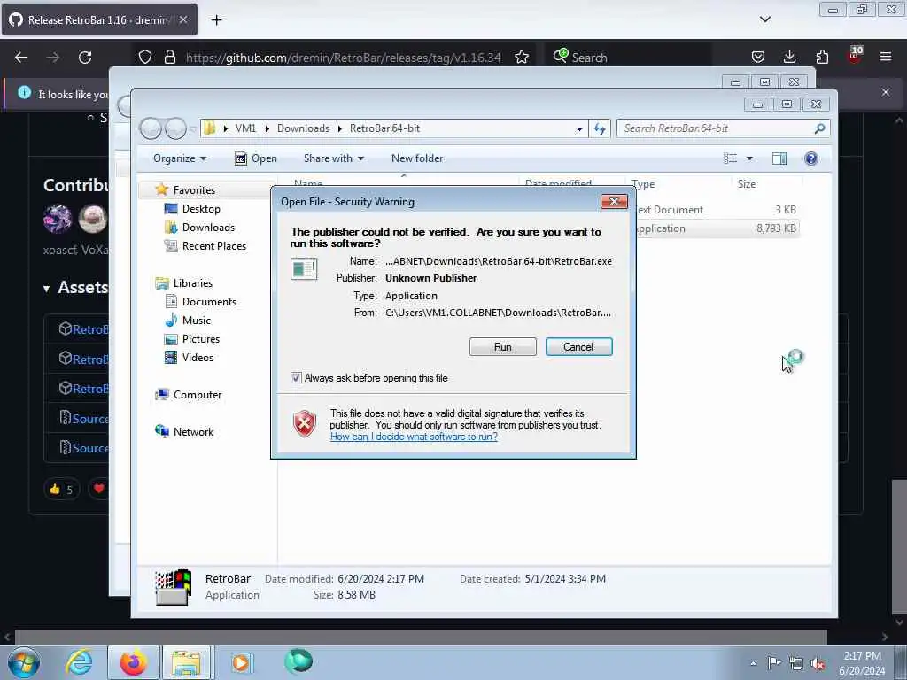Open the list all tabs dropdown

[764, 19]
